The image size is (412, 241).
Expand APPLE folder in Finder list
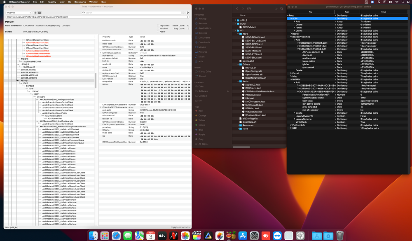pos(235,20)
